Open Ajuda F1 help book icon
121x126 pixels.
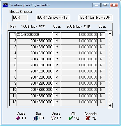(18, 118)
